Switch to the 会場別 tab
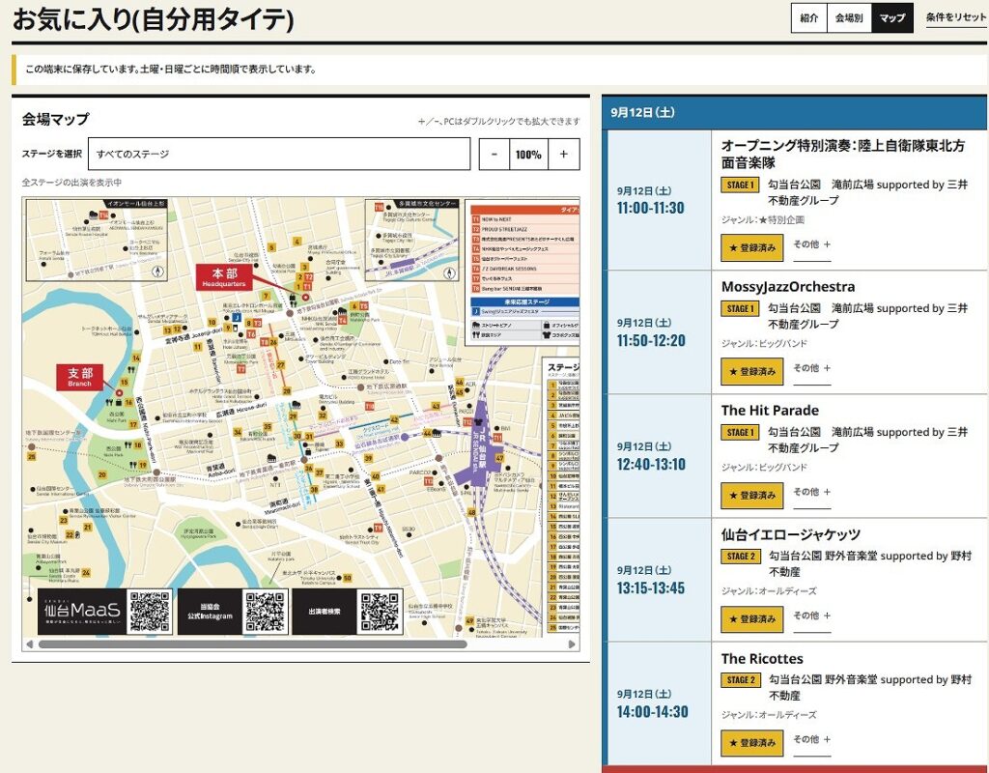The image size is (989, 773). tap(849, 18)
